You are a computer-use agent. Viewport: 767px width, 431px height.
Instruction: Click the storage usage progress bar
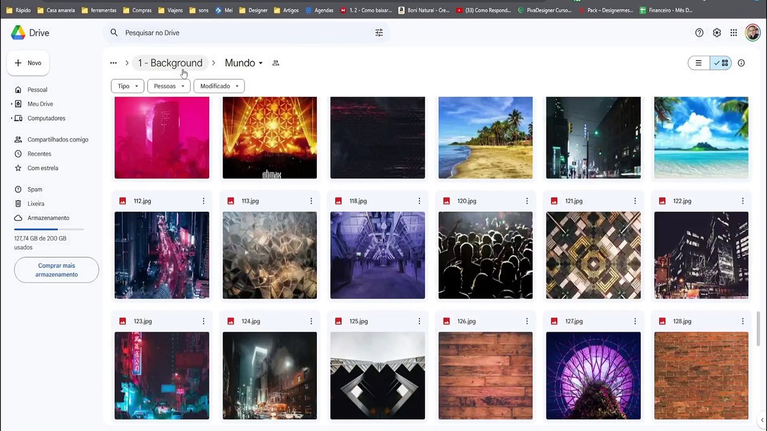tap(49, 229)
